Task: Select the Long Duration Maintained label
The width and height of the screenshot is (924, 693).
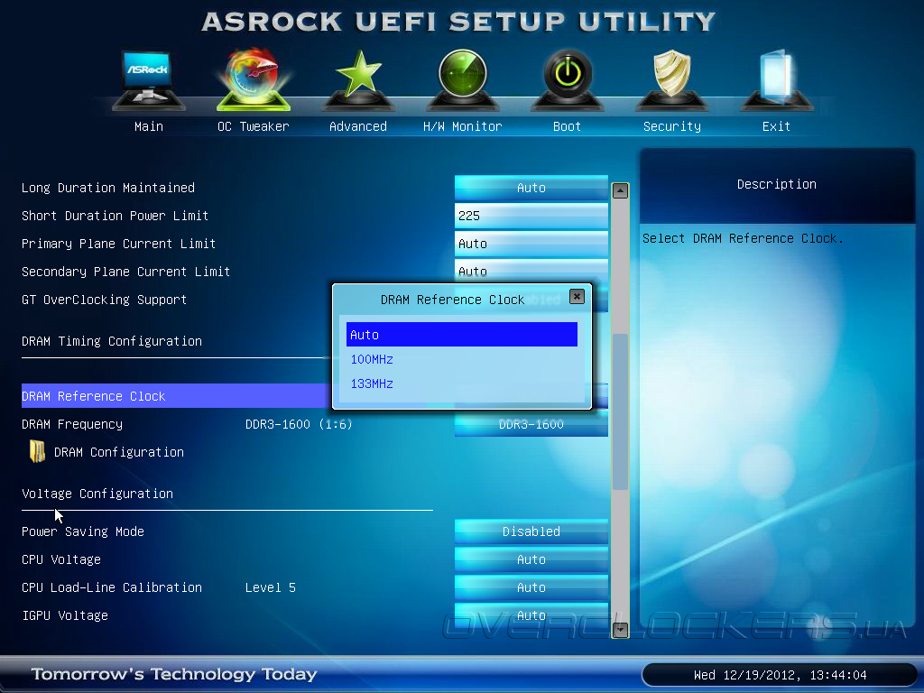Action: pos(108,188)
